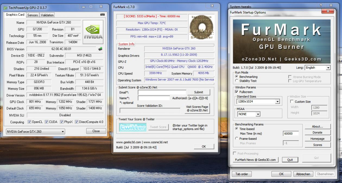Click the BIOS save chip icon in GPU-Z
The height and width of the screenshot is (183, 342).
tap(100, 49)
